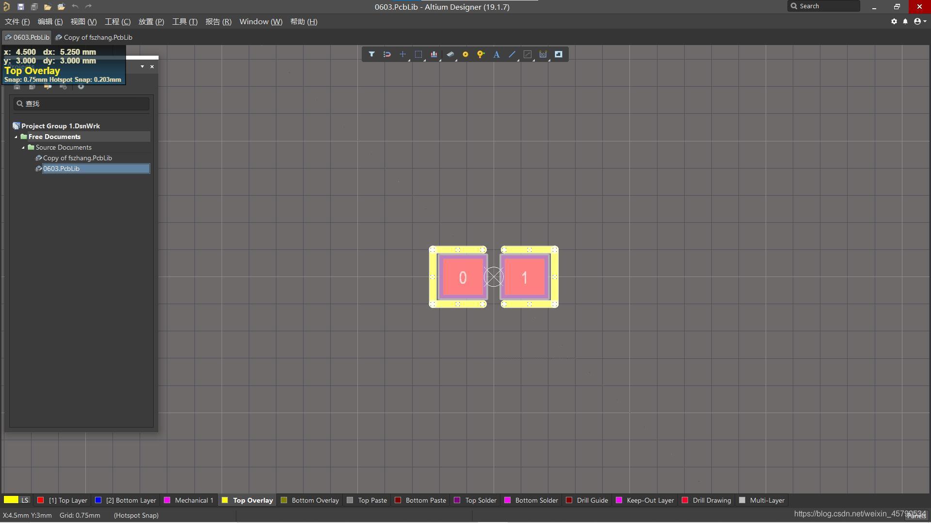Select the dashed rectangle selection tool
Image resolution: width=931 pixels, height=523 pixels.
(x=418, y=54)
